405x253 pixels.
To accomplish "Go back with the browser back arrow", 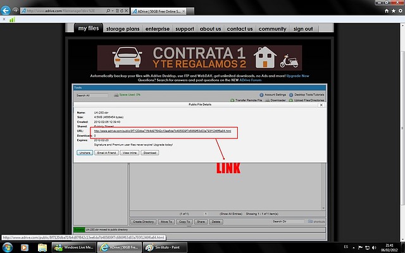I will pos(6,11).
